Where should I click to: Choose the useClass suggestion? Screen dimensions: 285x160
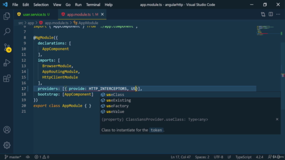[190, 95]
